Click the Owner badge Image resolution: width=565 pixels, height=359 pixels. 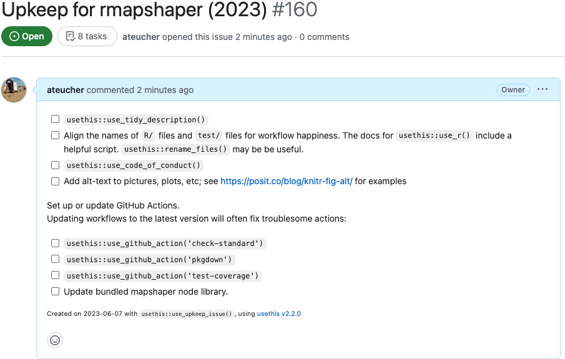(x=513, y=90)
